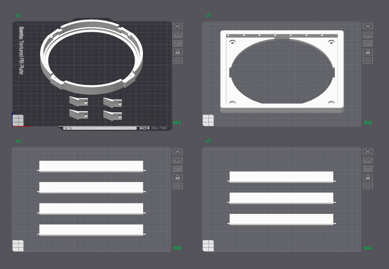This screenshot has height=269, width=389.
Task: Edit the name of plate 01 with the pencil icon
Action: click(18, 15)
